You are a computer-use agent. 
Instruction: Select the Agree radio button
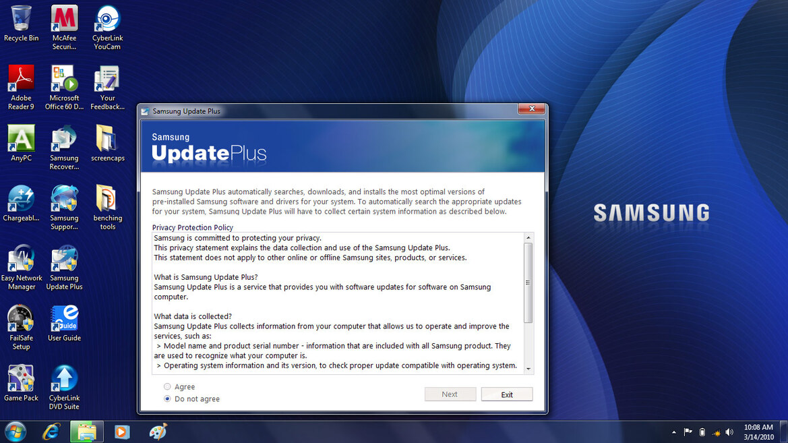point(167,386)
